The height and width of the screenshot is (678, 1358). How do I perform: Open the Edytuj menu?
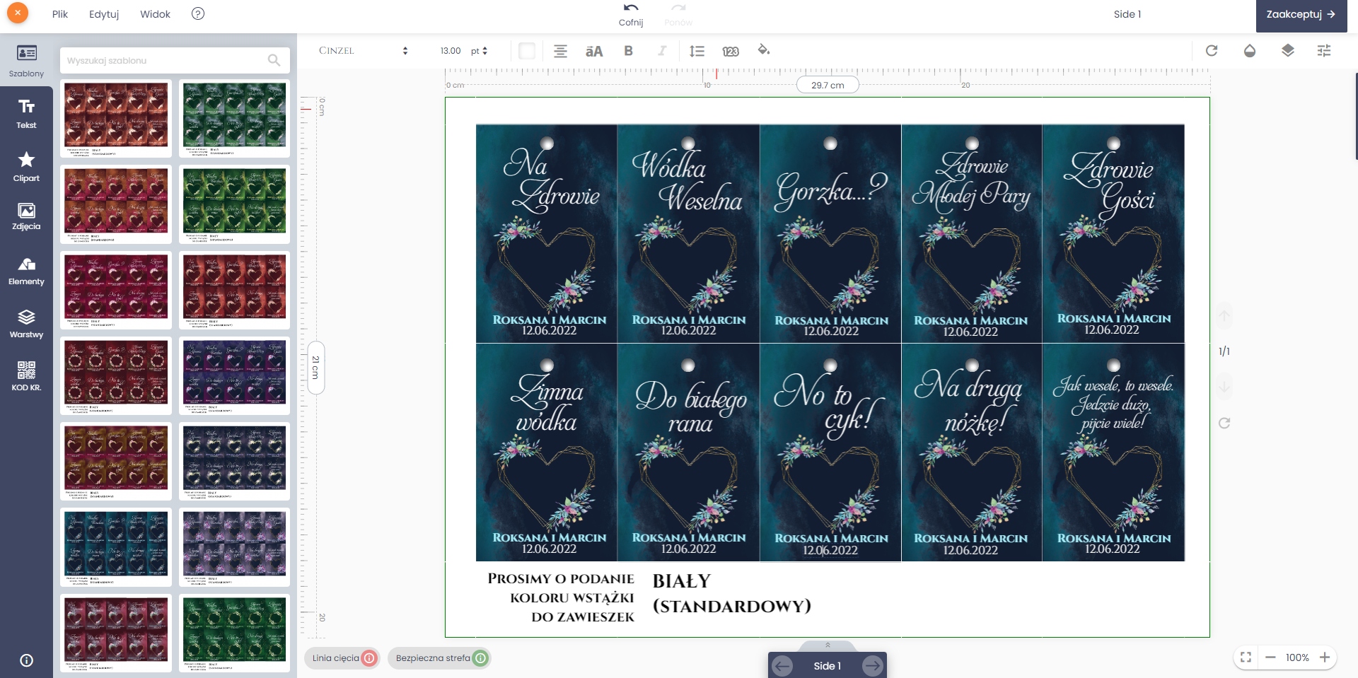tap(104, 14)
